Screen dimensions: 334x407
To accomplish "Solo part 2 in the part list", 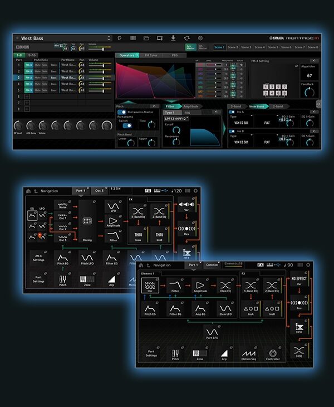I will point(45,71).
